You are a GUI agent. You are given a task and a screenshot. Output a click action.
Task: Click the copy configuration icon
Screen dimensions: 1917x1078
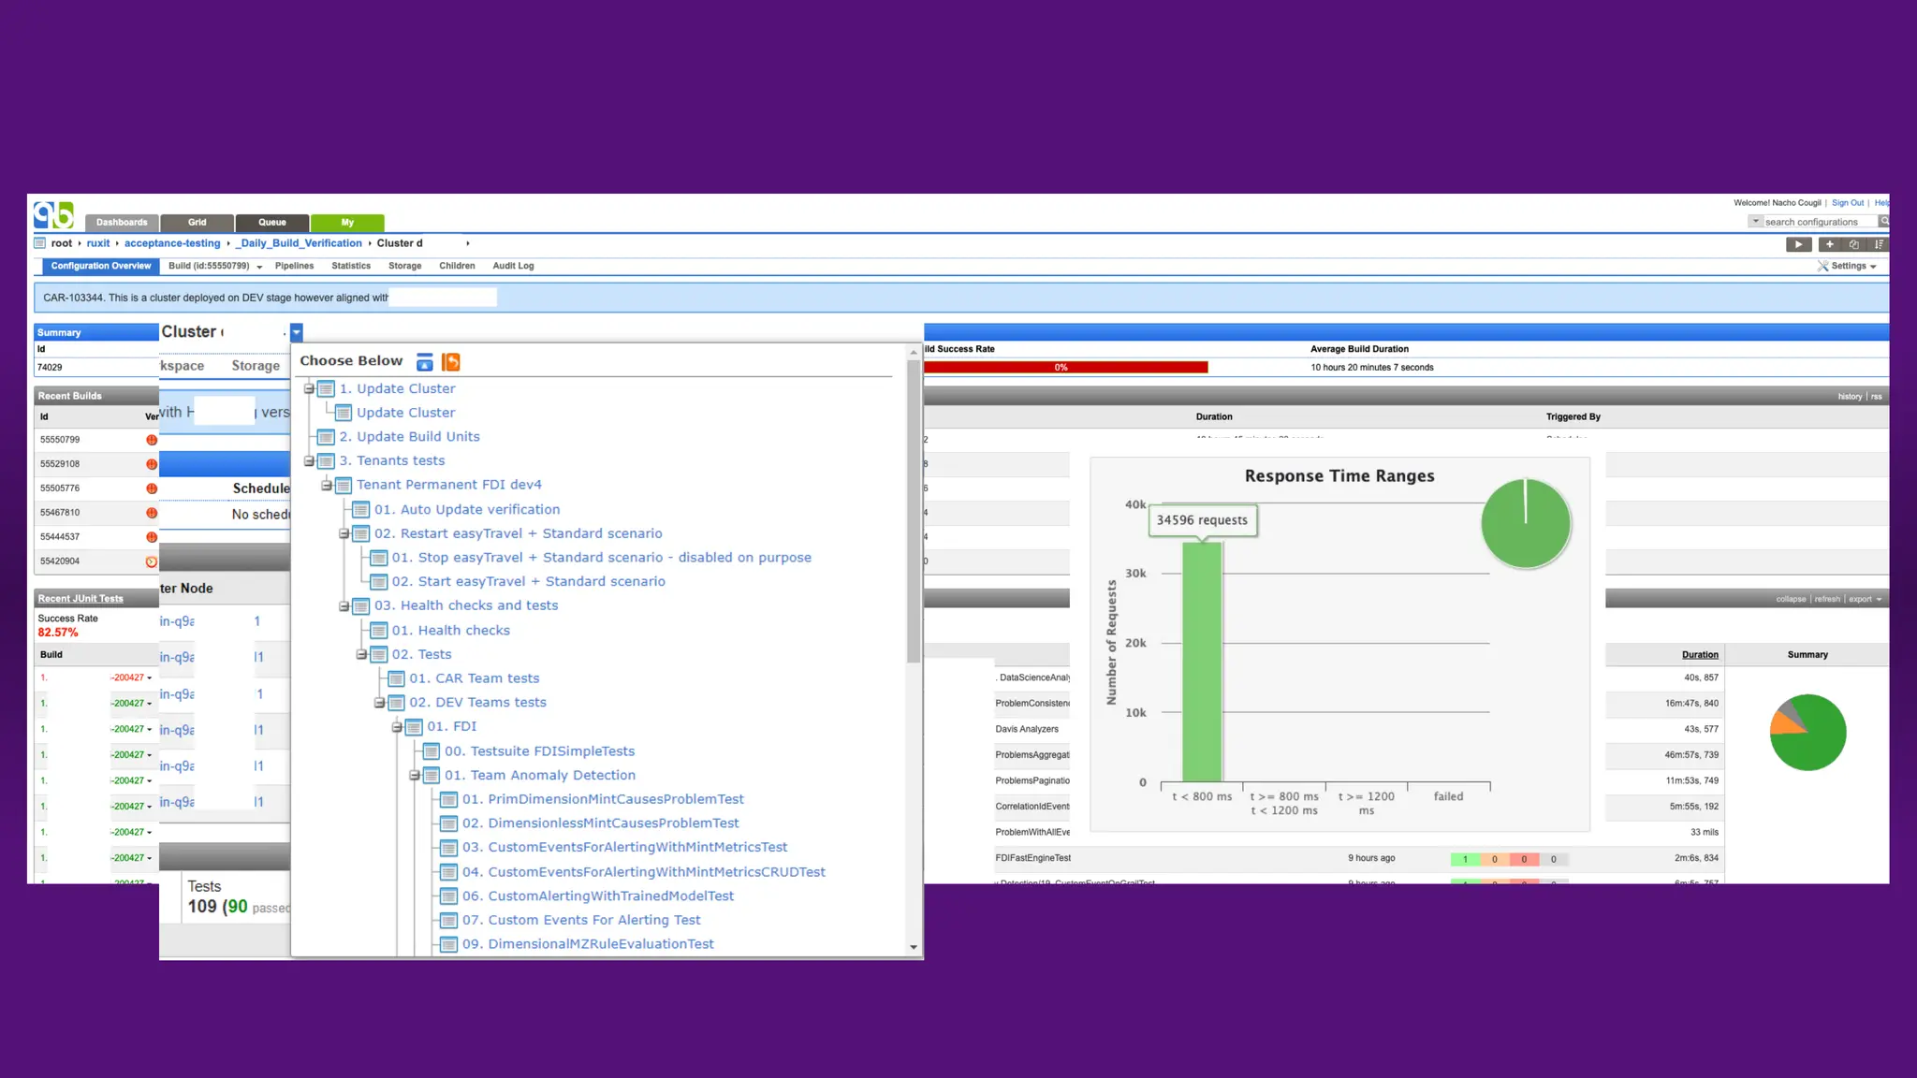click(1853, 244)
